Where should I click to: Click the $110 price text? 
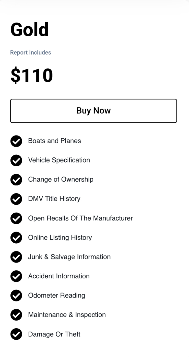click(32, 76)
